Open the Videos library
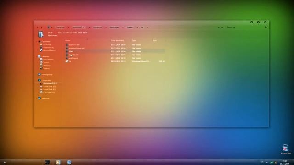294x165 pixels. (x=46, y=68)
